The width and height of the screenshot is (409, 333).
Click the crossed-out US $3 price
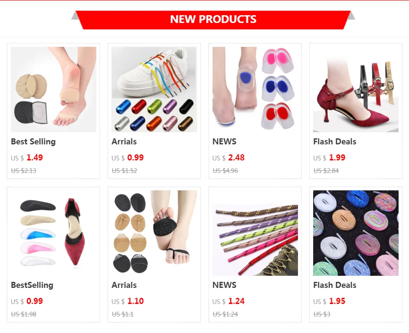[x=322, y=314]
